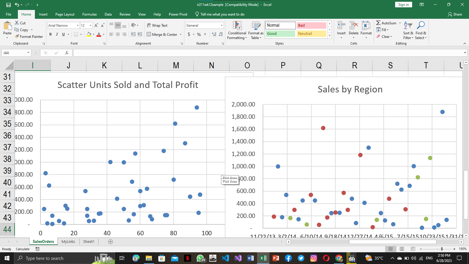Click the Merge & Center icon
The height and width of the screenshot is (264, 469).
[149, 34]
